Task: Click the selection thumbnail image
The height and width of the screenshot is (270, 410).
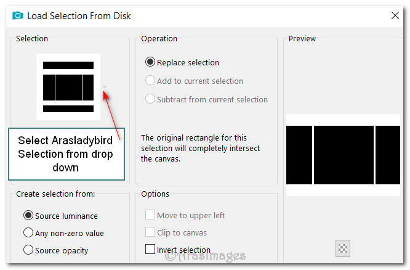Action: coord(68,87)
